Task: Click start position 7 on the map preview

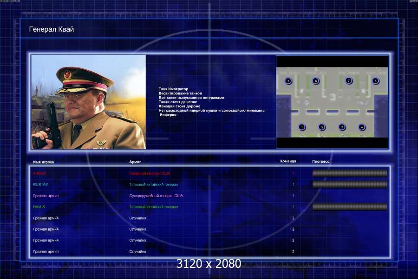Action: click(349, 80)
